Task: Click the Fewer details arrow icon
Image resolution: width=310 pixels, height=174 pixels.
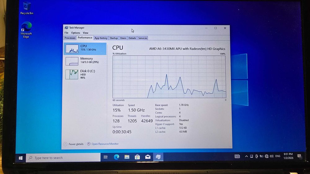Action: (x=65, y=144)
